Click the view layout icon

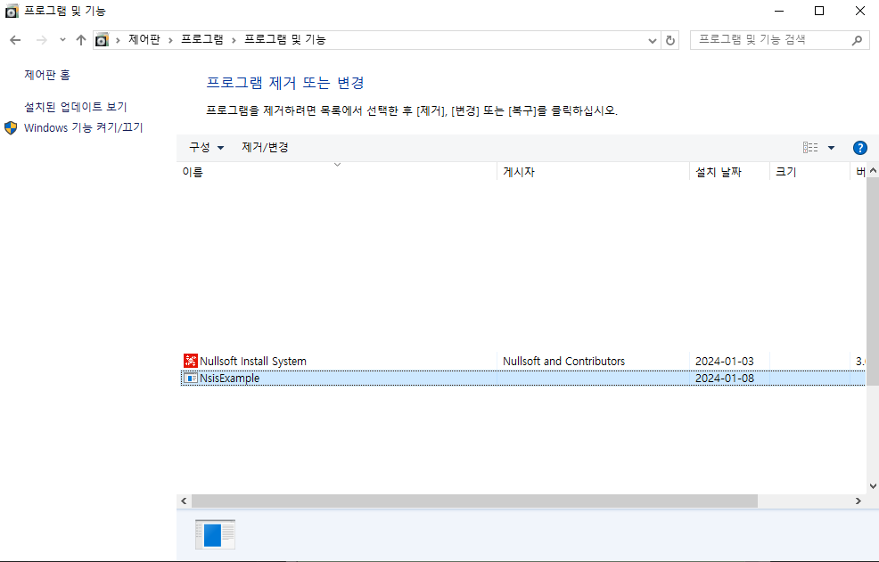pyautogui.click(x=810, y=147)
